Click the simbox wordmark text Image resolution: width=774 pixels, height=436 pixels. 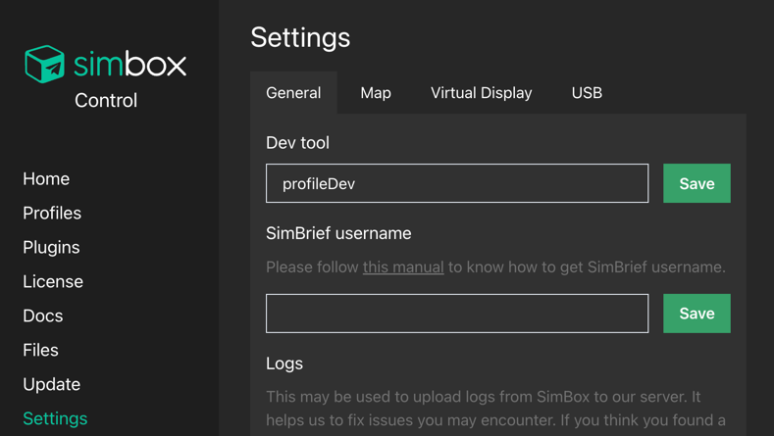point(130,64)
